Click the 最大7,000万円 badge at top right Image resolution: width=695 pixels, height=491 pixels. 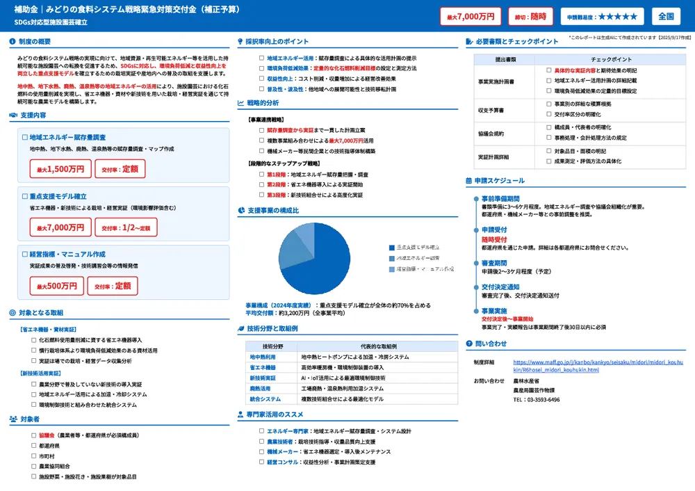pos(471,15)
